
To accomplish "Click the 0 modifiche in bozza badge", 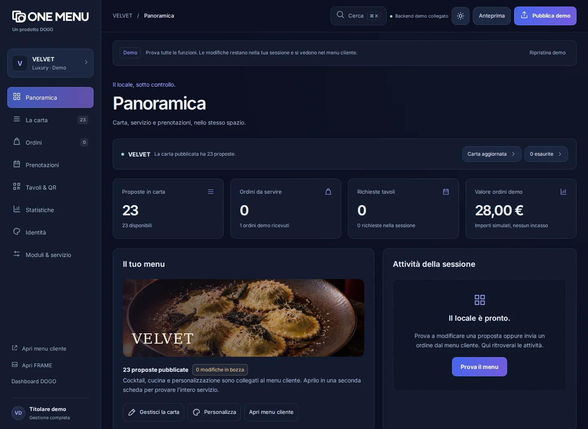I will 220,370.
